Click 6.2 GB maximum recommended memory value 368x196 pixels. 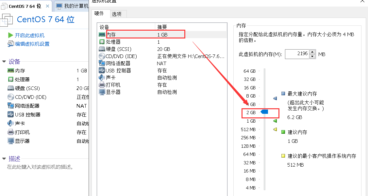tap(294, 117)
